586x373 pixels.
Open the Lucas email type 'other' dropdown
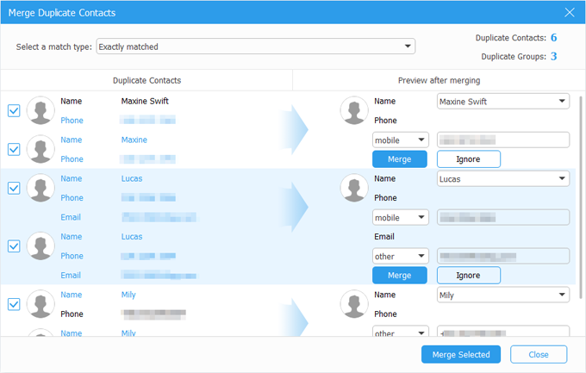coord(400,256)
